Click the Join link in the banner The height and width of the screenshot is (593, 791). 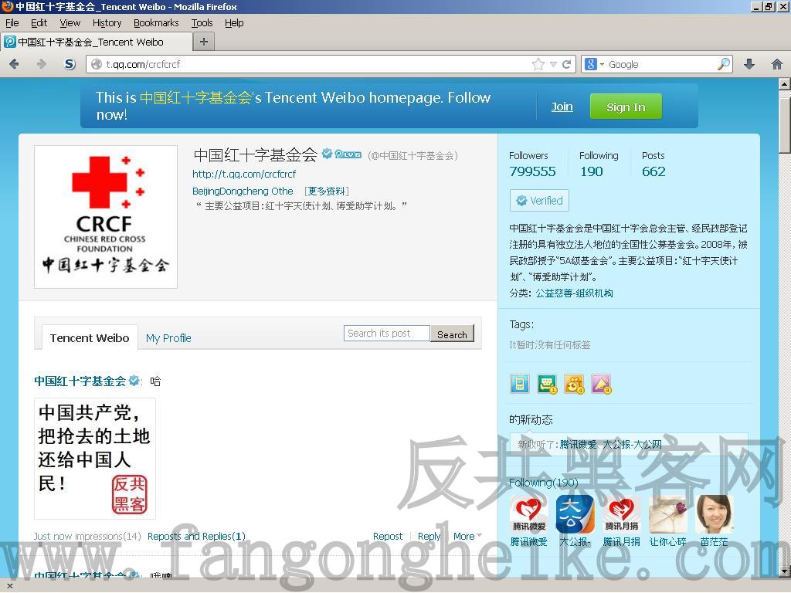[x=562, y=107]
